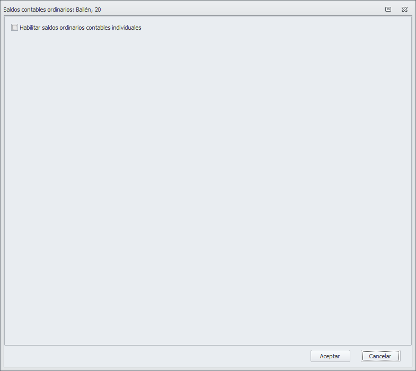This screenshot has height=371, width=416.
Task: Click the empty settings panel area
Action: tap(208, 186)
